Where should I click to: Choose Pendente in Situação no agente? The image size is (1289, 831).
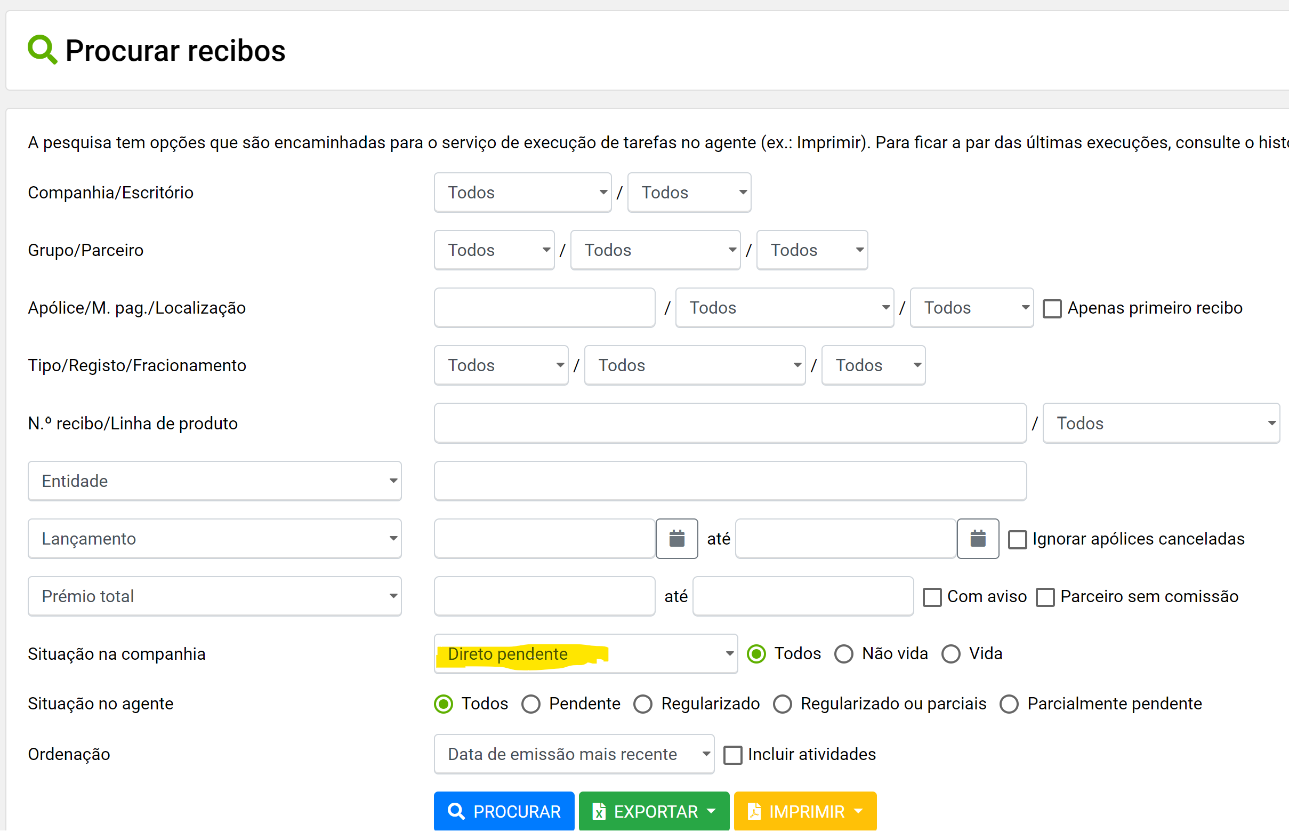[531, 704]
